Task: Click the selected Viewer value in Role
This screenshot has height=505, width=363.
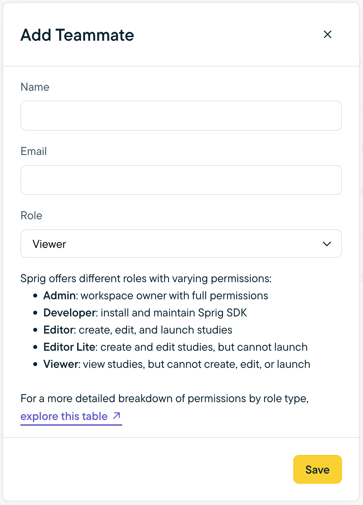Action: 49,244
